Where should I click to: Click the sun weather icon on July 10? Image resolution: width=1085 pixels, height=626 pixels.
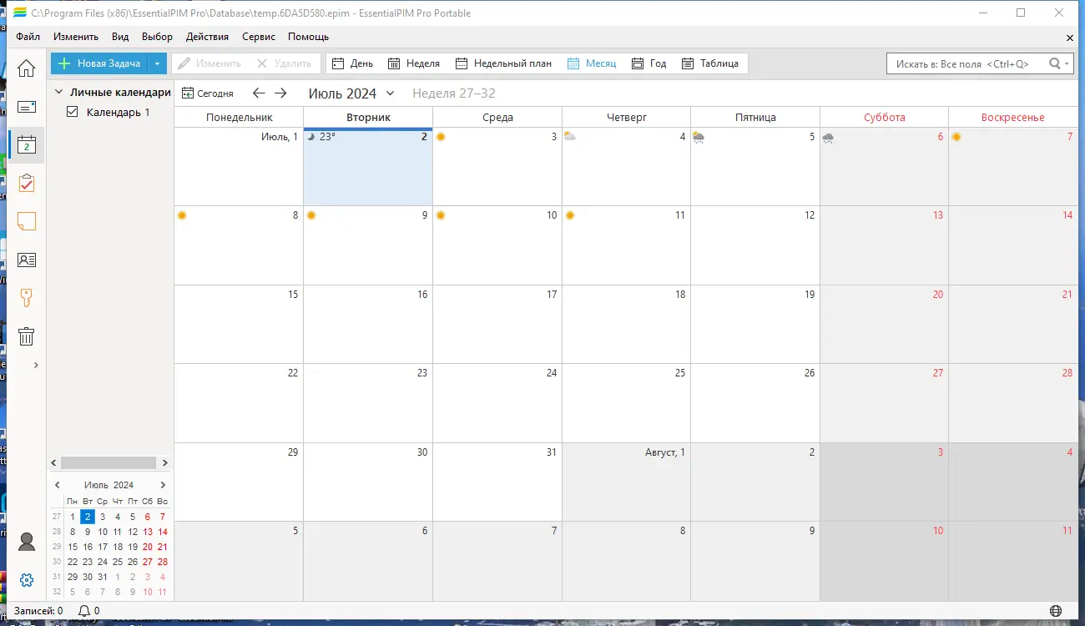[441, 215]
